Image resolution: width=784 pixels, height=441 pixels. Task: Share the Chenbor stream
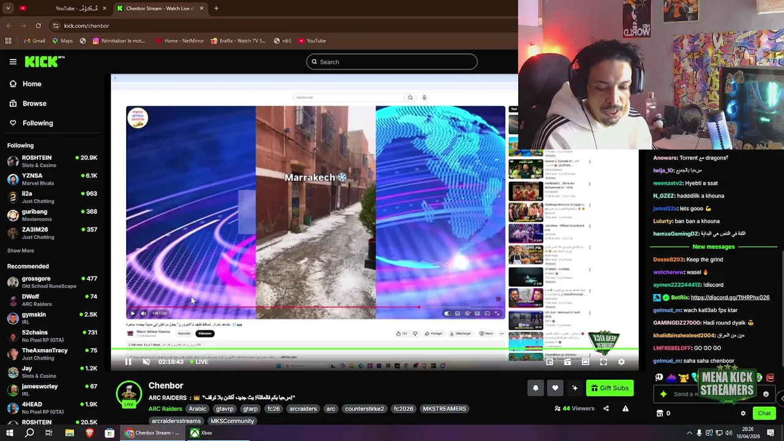pos(606,409)
